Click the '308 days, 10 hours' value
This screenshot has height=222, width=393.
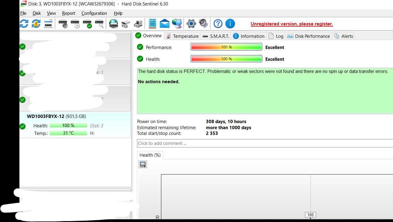226,122
